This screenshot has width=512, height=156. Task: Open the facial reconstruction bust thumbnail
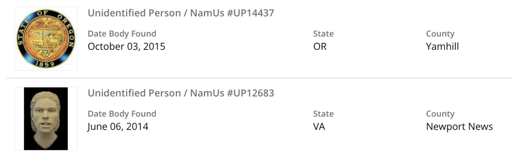(x=46, y=118)
